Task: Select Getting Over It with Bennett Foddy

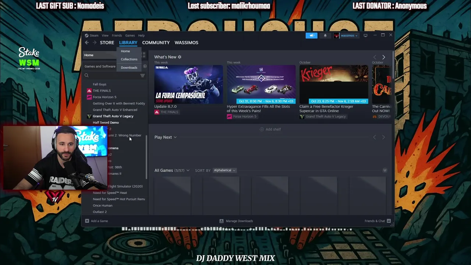Action: (119, 103)
